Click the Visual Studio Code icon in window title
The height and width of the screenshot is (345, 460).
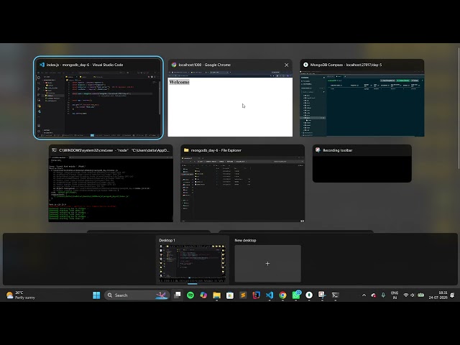click(x=42, y=65)
